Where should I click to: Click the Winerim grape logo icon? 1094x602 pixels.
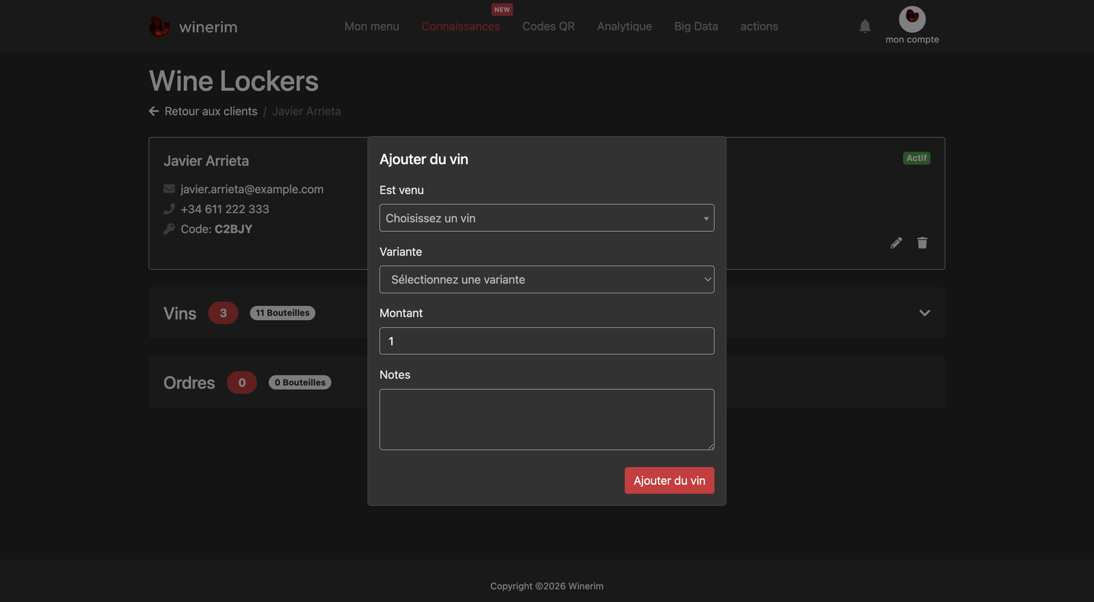159,26
